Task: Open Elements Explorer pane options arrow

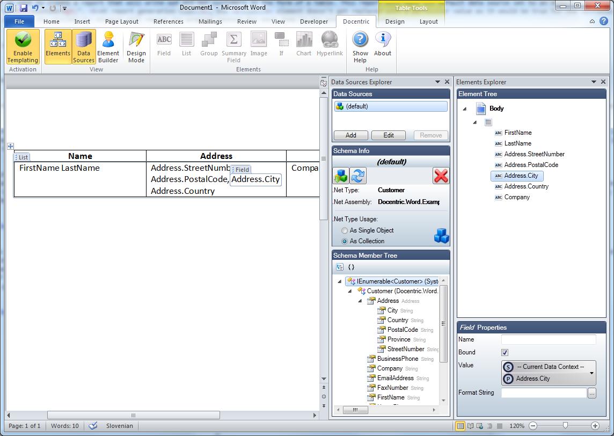Action: click(x=594, y=82)
